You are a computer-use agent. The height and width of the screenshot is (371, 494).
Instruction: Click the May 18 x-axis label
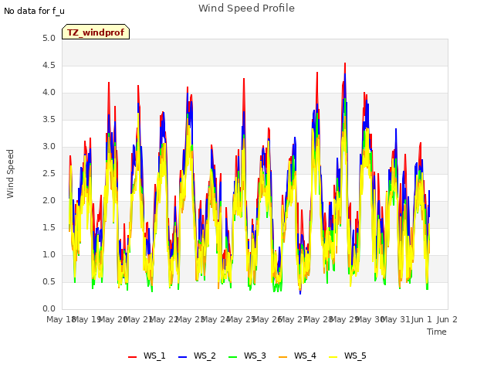click(61, 319)
